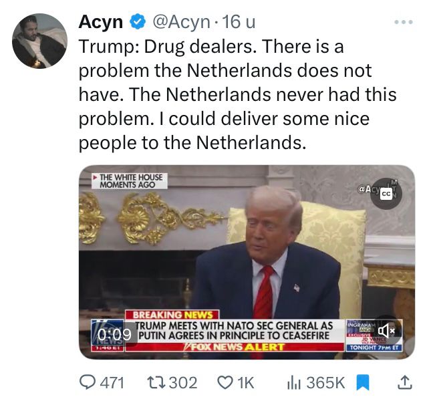This screenshot has width=427, height=403.
Task: Retweet this post via the repost icon
Action: (x=156, y=383)
